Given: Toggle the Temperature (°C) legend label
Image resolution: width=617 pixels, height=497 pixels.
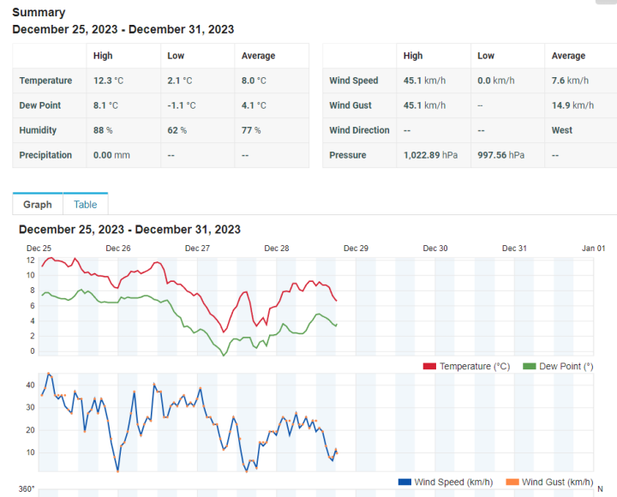Looking at the screenshot, I should (x=474, y=367).
